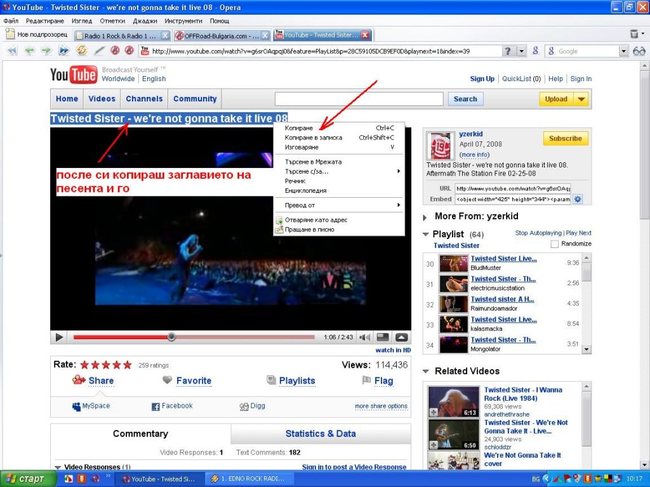
Task: Click the MySpace share icon
Action: (77, 406)
